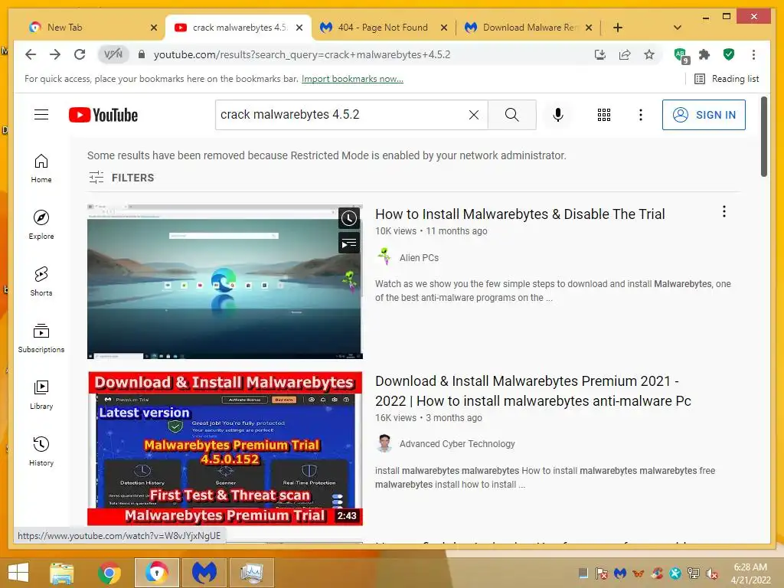Open Google Chrome from the taskbar
This screenshot has height=588, width=784.
tap(109, 573)
